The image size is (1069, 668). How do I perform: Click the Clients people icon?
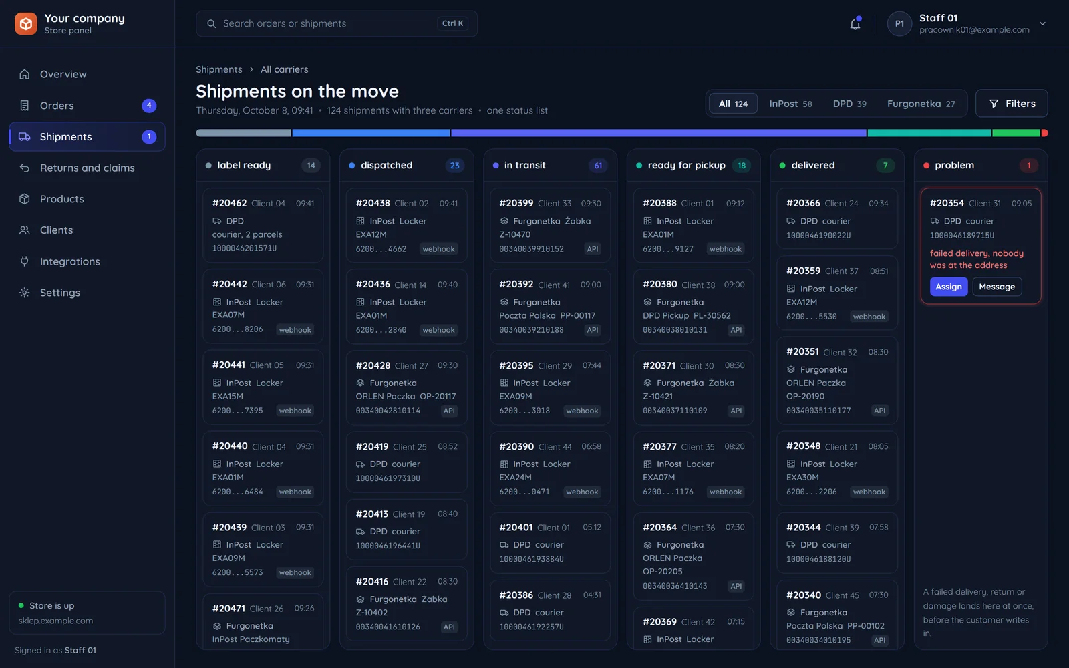(x=25, y=230)
